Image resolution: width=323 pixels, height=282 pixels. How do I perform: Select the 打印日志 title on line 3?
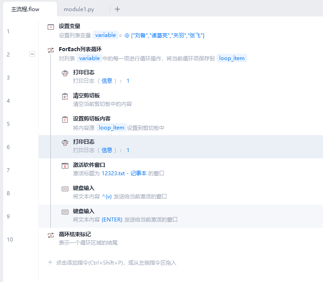(x=84, y=73)
